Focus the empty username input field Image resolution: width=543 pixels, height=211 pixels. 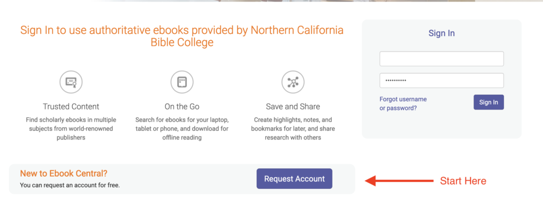coord(442,59)
